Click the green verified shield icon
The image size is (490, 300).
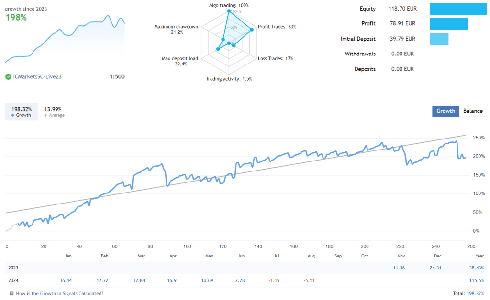(8, 77)
